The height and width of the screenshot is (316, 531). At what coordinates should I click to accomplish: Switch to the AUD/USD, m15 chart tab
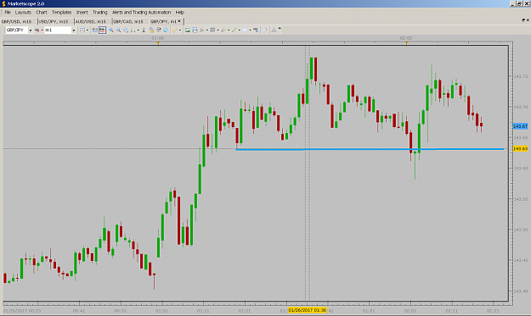(x=91, y=21)
